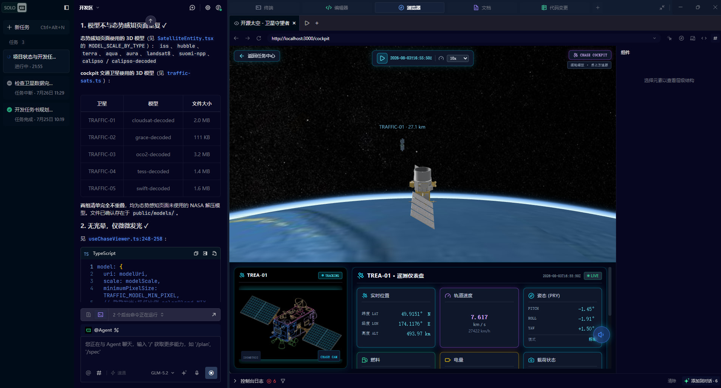Click the collapse arrows icon in the top bar

pyautogui.click(x=662, y=8)
